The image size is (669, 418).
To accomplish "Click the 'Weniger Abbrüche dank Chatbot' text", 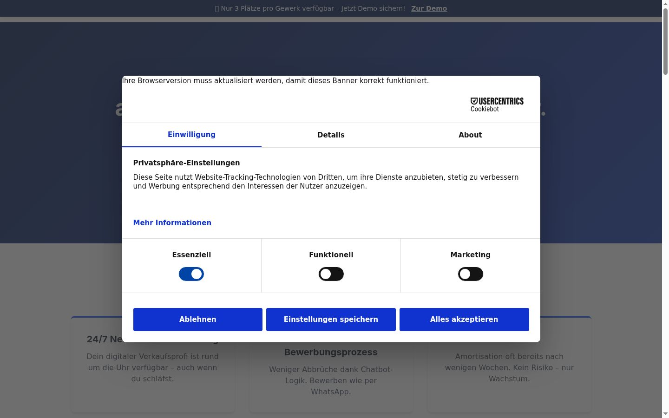I will (x=331, y=380).
